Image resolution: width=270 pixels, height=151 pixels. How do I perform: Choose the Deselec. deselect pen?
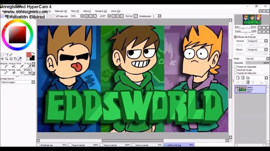[28, 72]
